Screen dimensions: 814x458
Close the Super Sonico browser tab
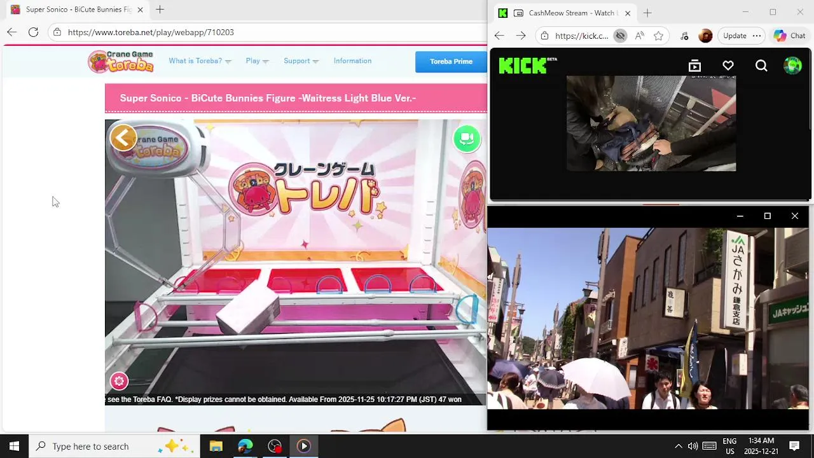[x=140, y=10]
